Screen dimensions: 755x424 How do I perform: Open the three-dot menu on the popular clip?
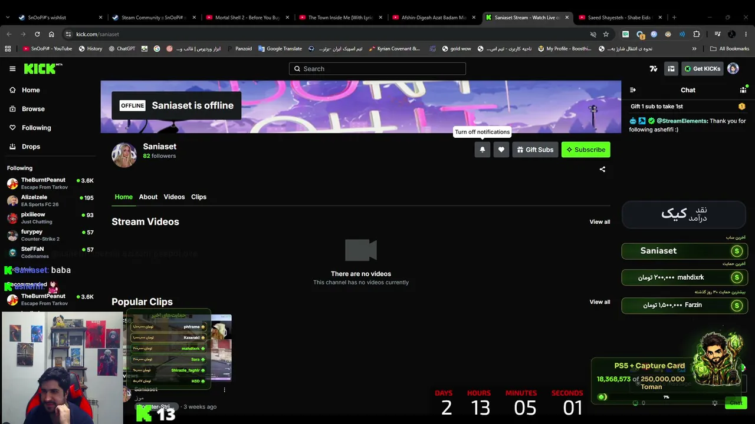click(x=224, y=390)
